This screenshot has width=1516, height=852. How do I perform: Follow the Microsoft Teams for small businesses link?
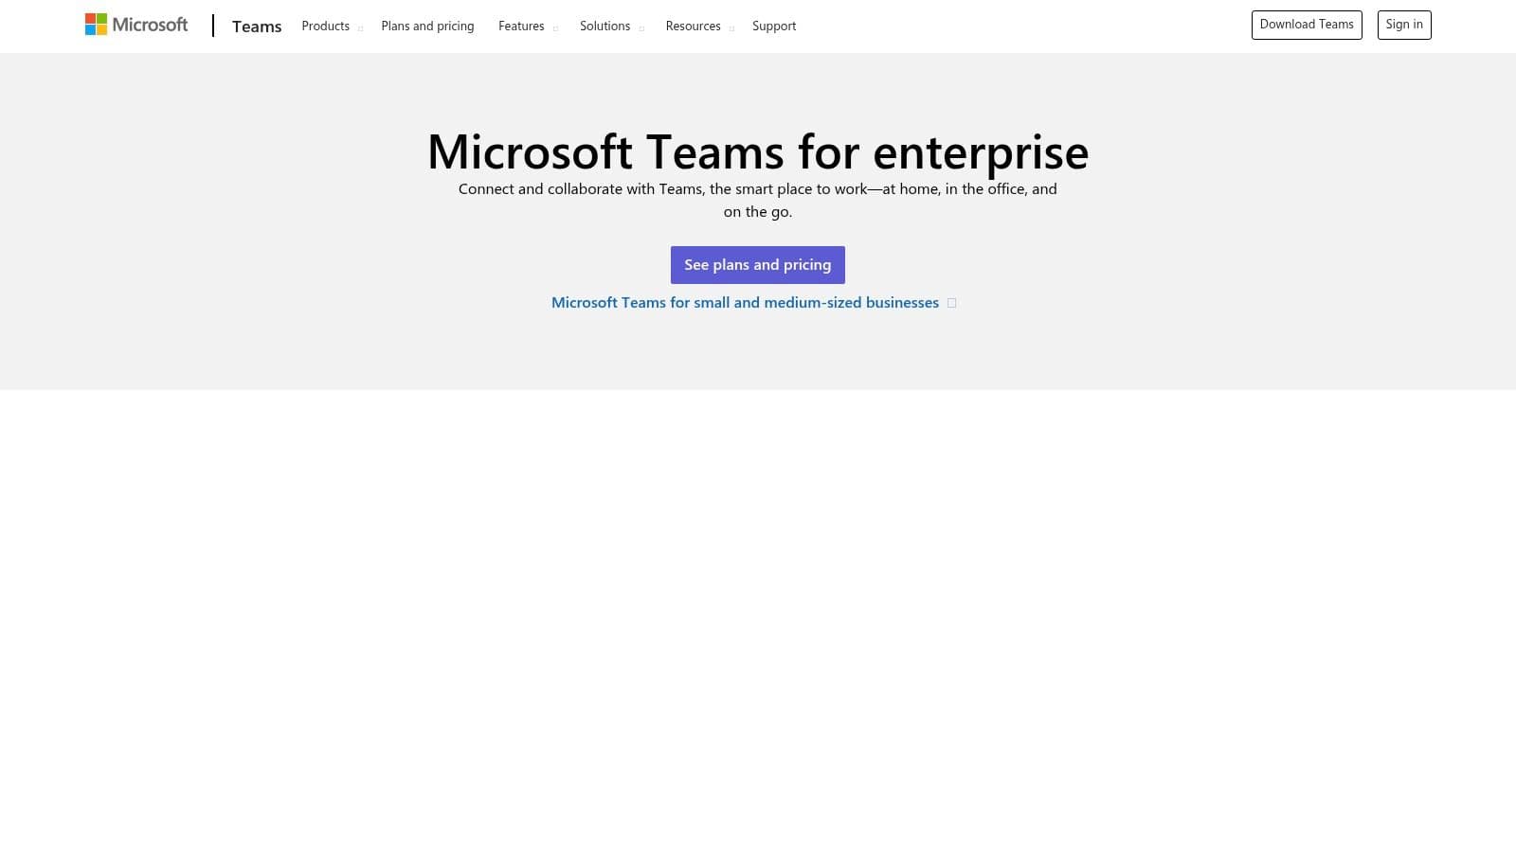coord(745,302)
